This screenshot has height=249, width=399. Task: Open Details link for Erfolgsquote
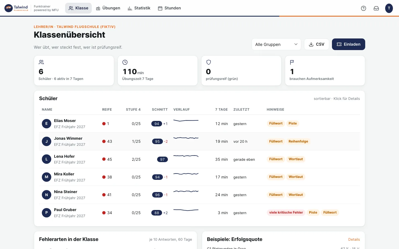point(354,240)
